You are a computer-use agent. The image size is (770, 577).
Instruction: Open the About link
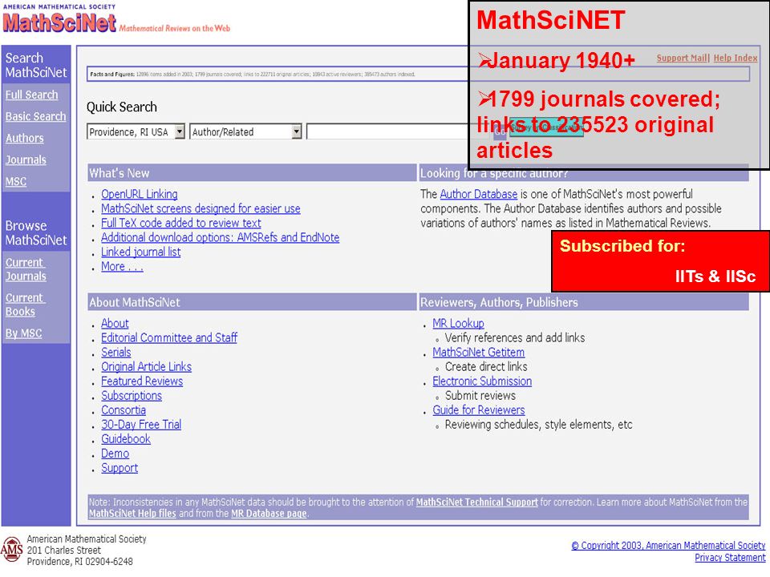click(x=115, y=323)
